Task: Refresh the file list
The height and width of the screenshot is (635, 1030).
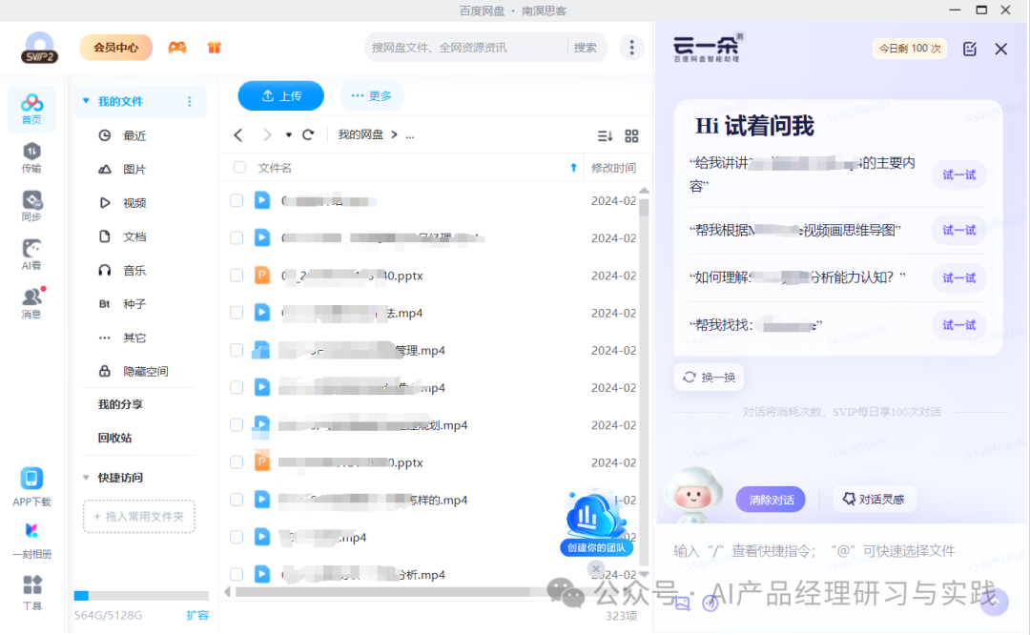Action: (308, 135)
